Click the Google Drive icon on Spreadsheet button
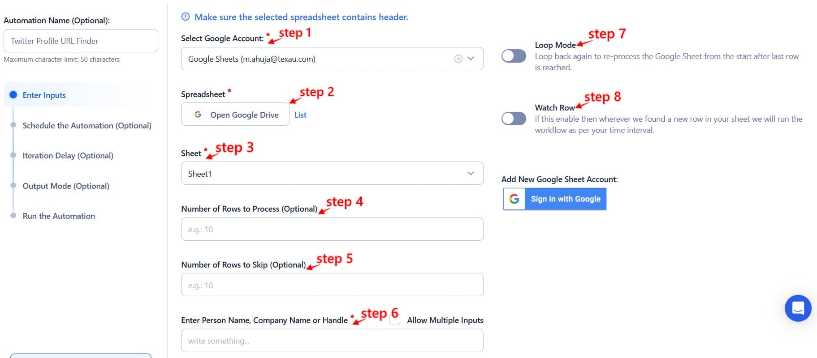Image resolution: width=817 pixels, height=358 pixels. (x=198, y=115)
